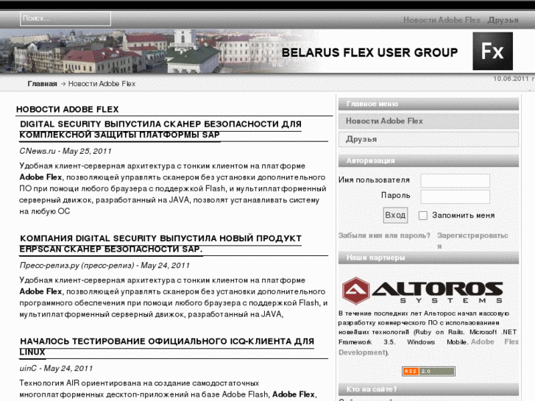Click the Новости Adobe Flex breadcrumb text

tap(102, 84)
